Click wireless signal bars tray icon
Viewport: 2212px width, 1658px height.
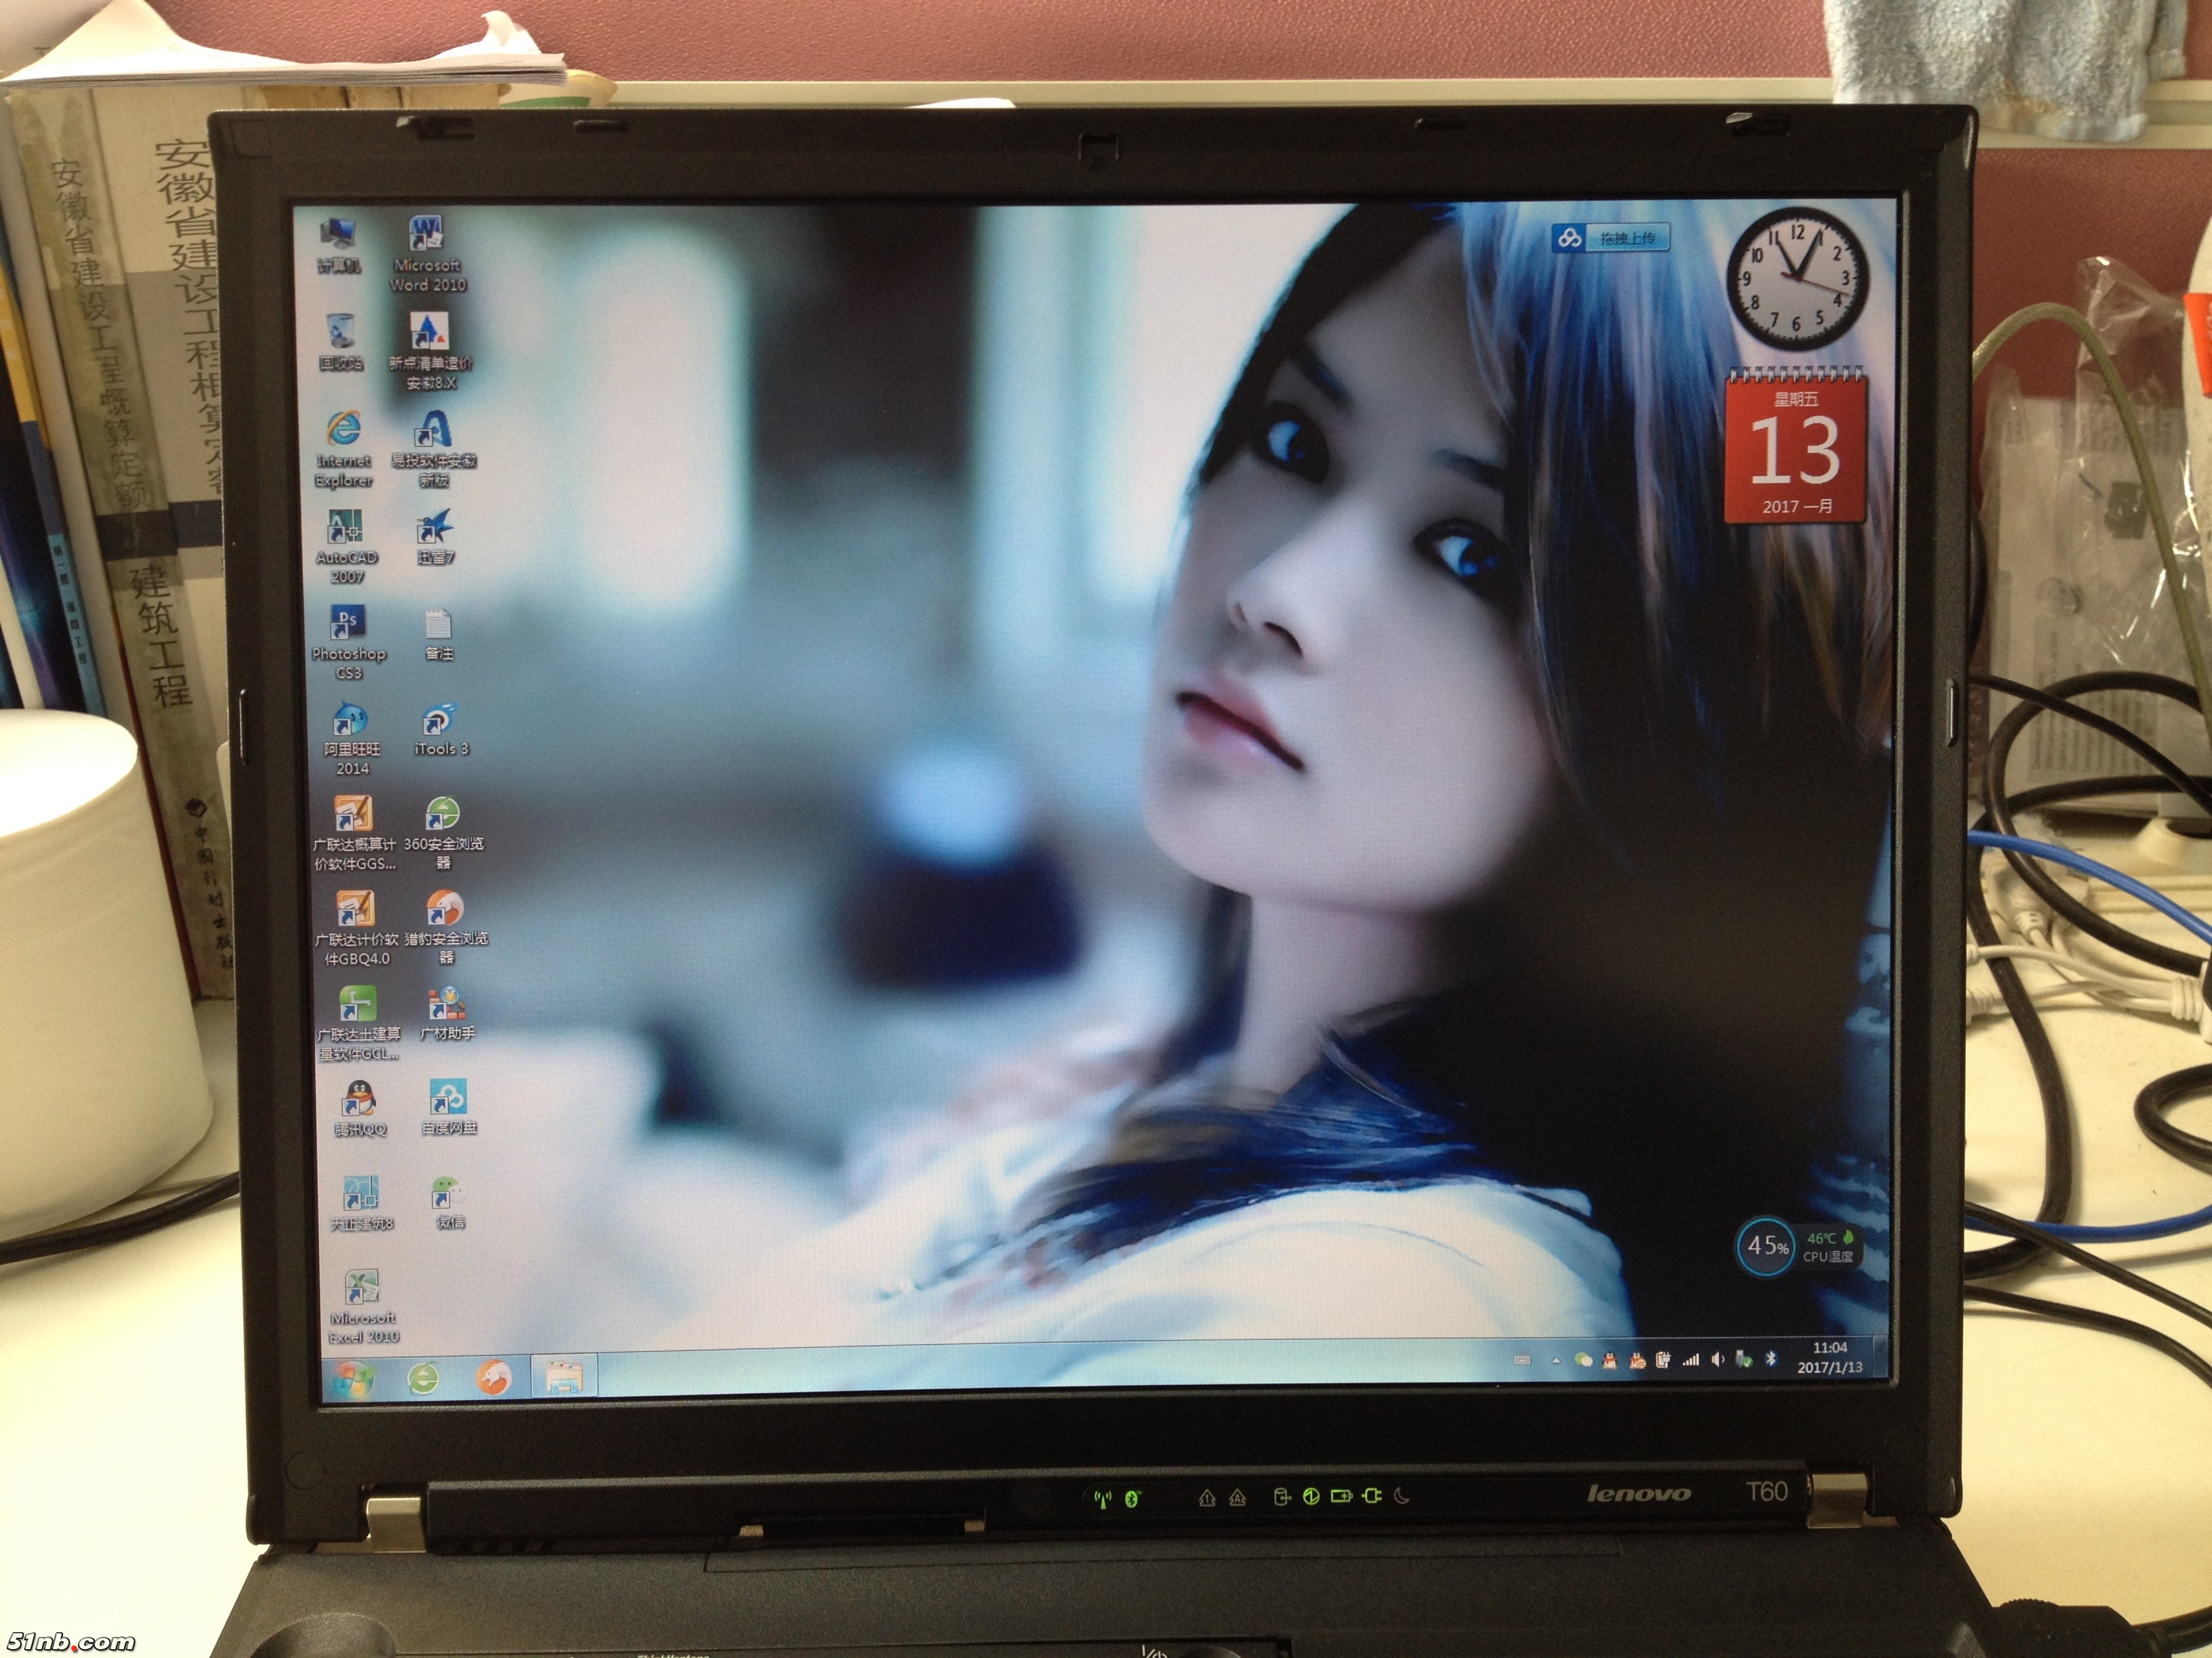(x=1691, y=1360)
